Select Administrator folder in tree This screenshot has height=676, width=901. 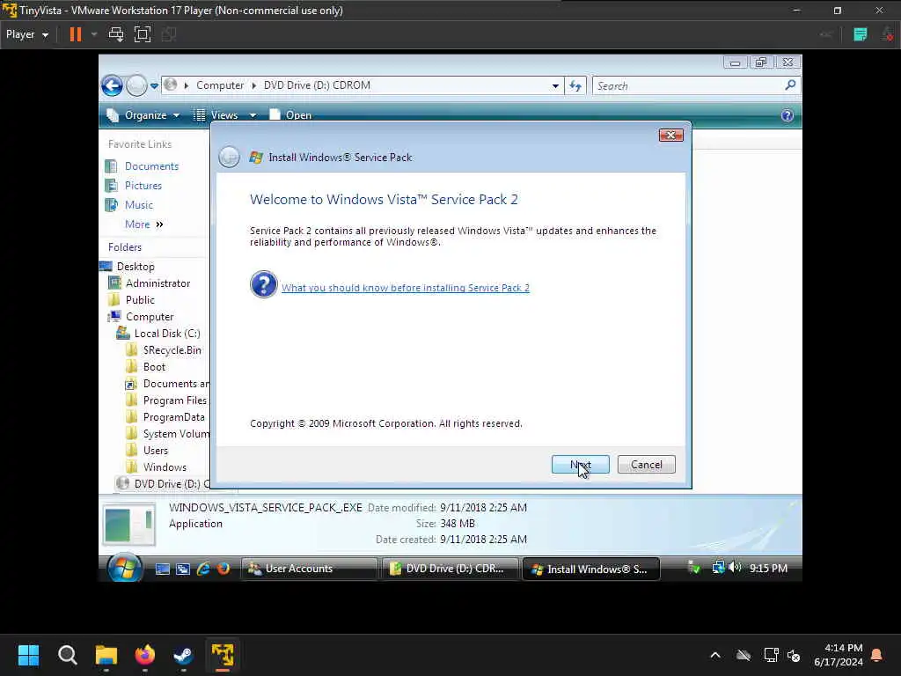[157, 283]
